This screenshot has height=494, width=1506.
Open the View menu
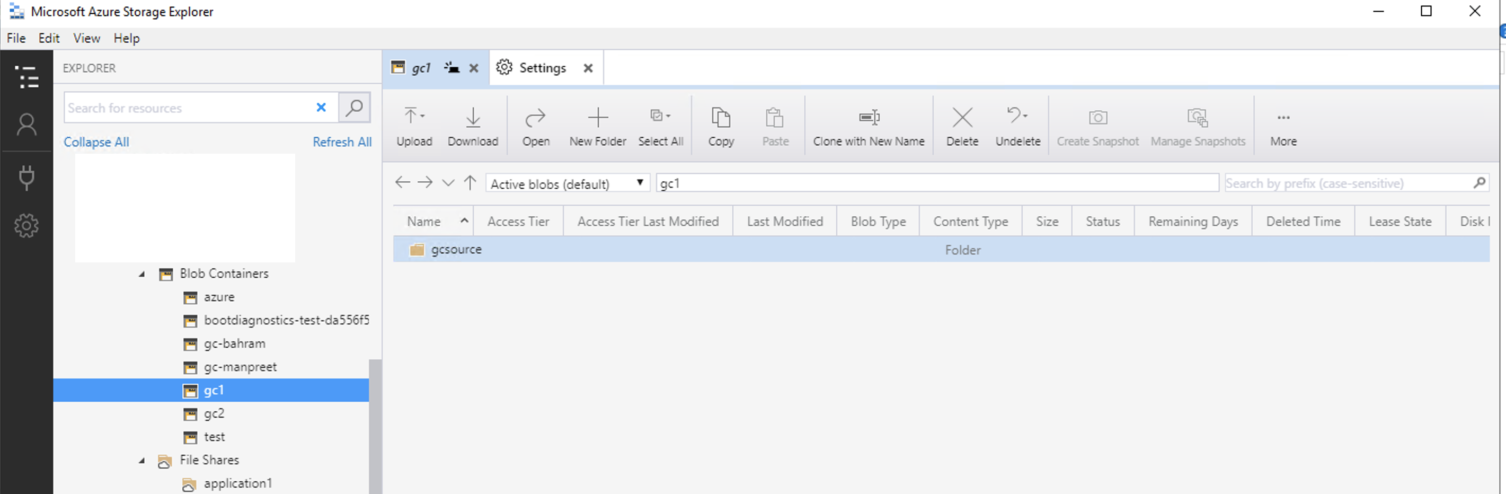tap(86, 38)
